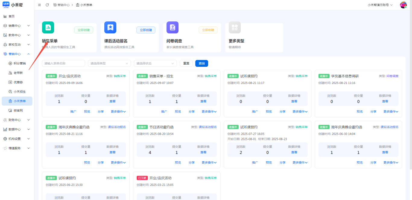
Task: Click the green 销售采单 chart icon
Action: (48, 27)
